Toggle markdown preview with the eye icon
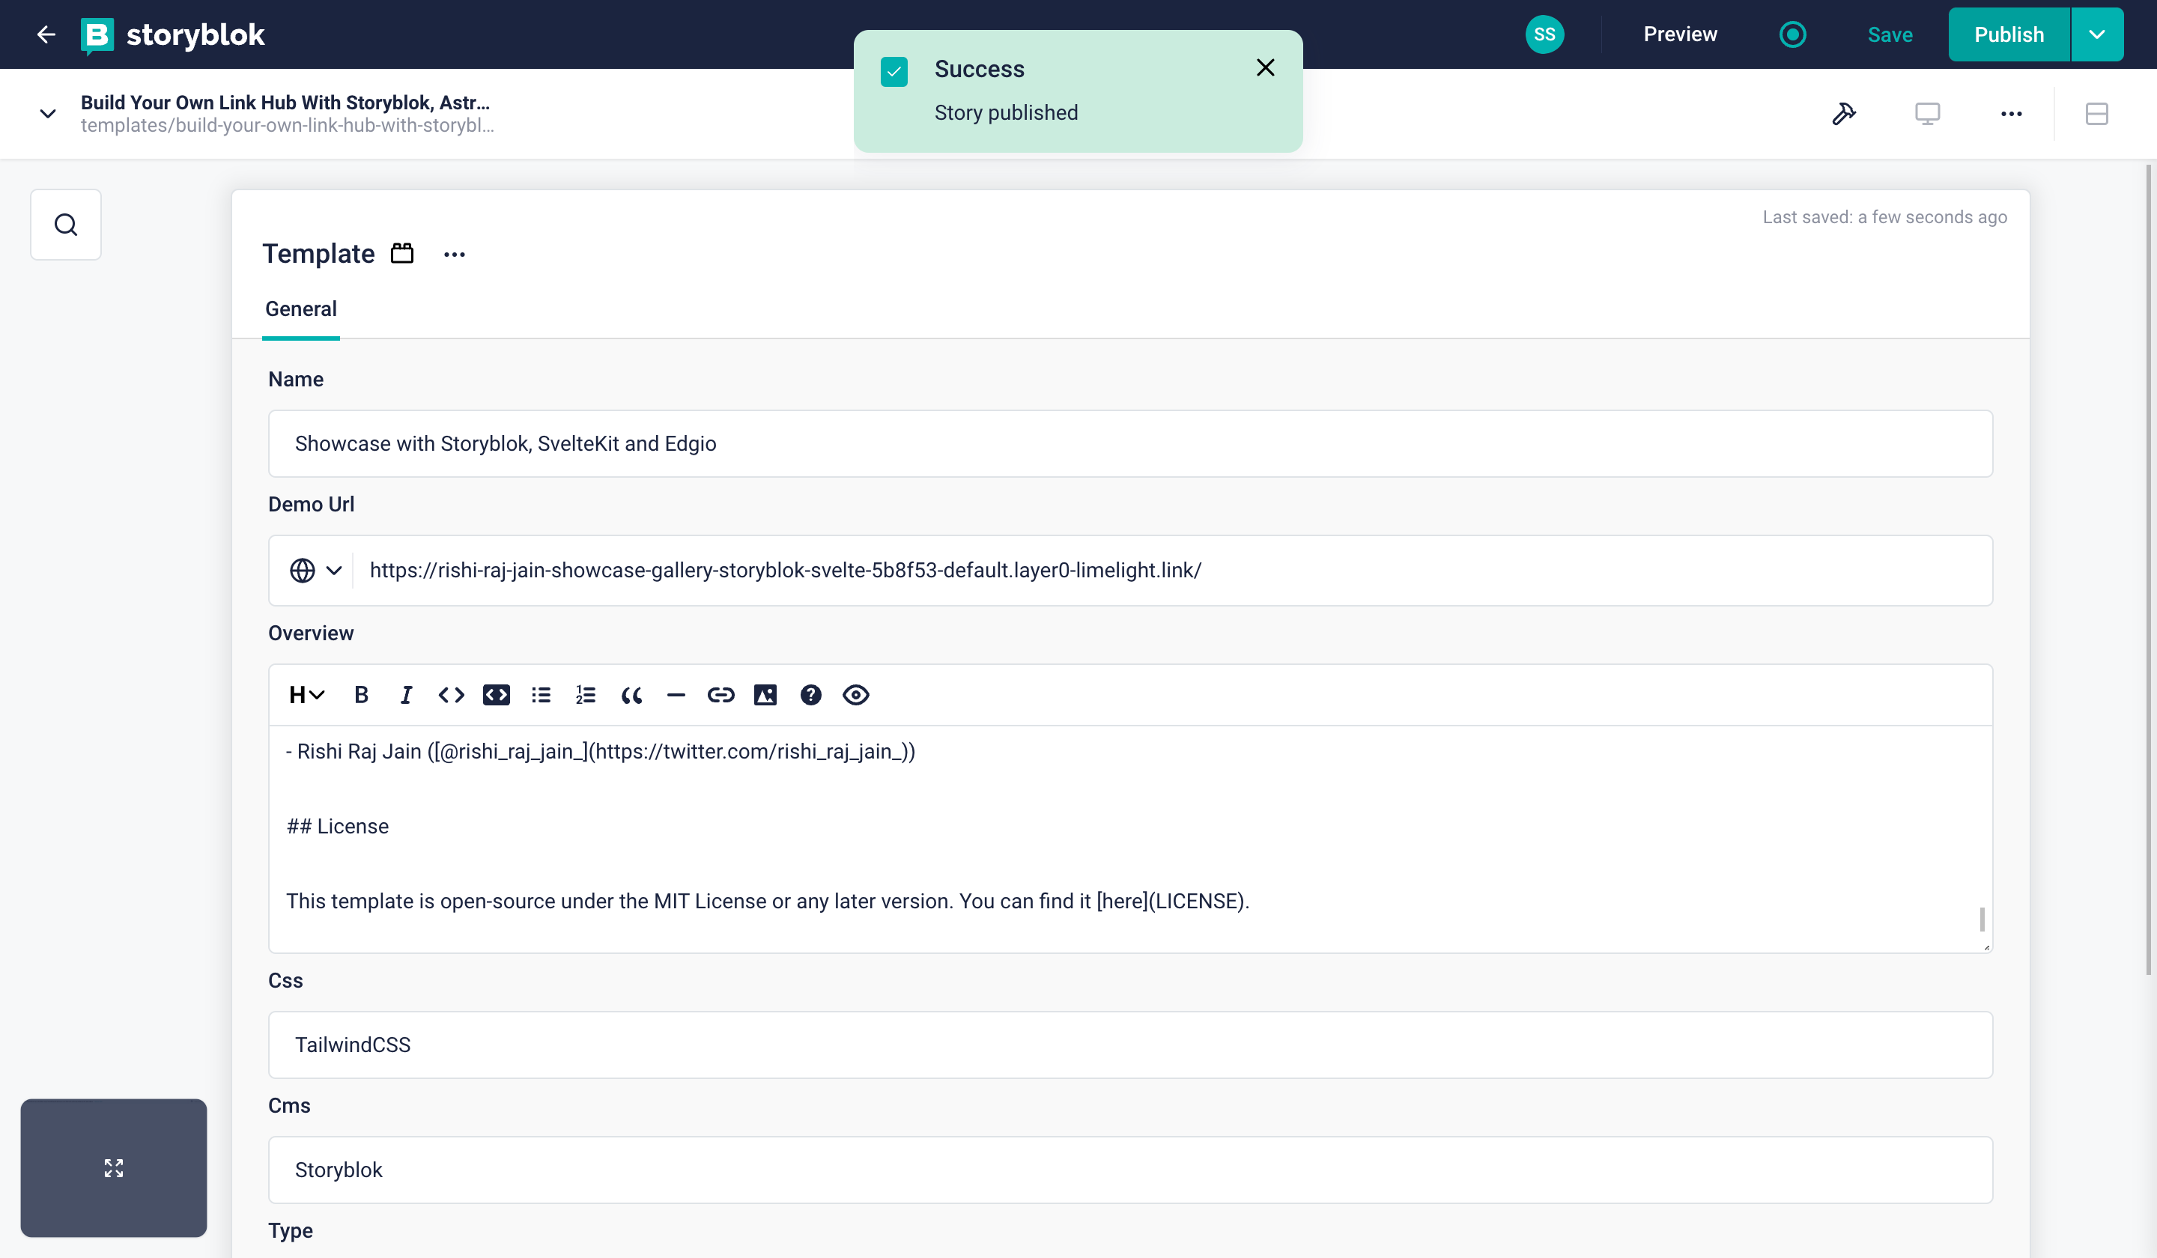 [x=855, y=695]
